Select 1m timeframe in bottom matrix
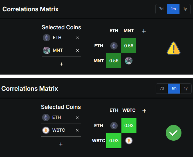The image size is (193, 157). click(x=174, y=88)
